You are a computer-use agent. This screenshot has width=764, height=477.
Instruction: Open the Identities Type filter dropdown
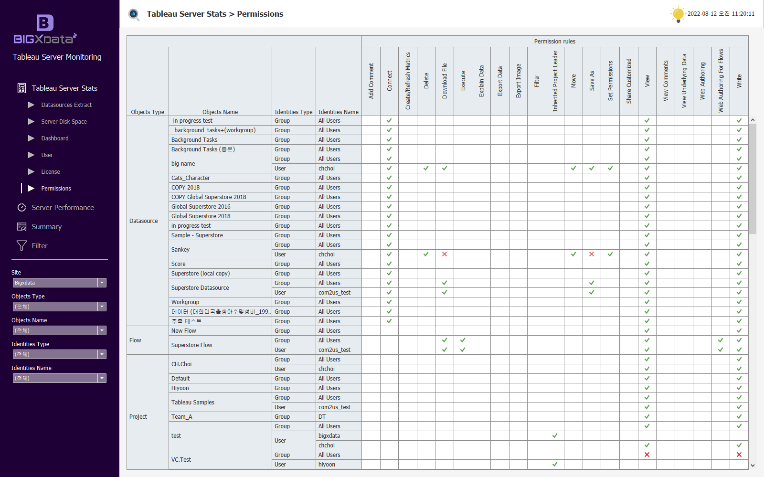tap(59, 354)
